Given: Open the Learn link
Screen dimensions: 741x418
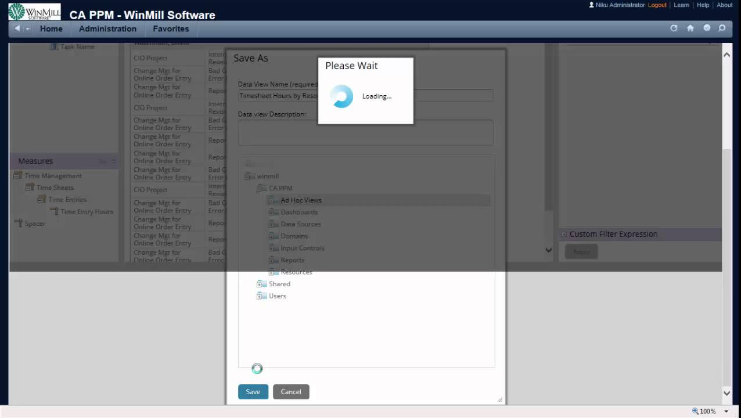Looking at the screenshot, I should (x=681, y=5).
